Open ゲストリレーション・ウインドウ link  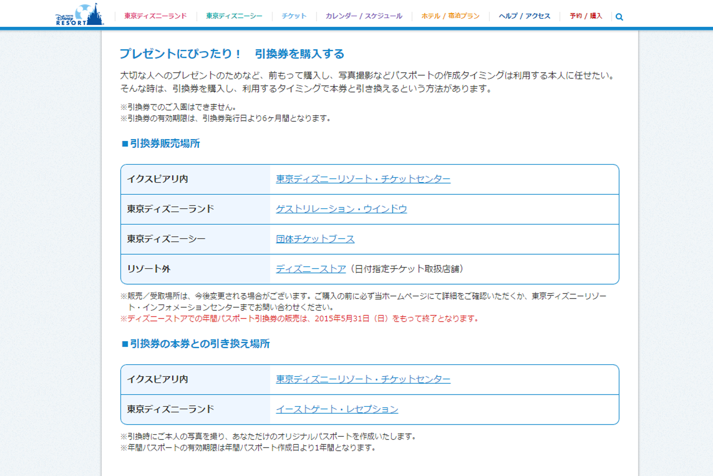(x=341, y=209)
